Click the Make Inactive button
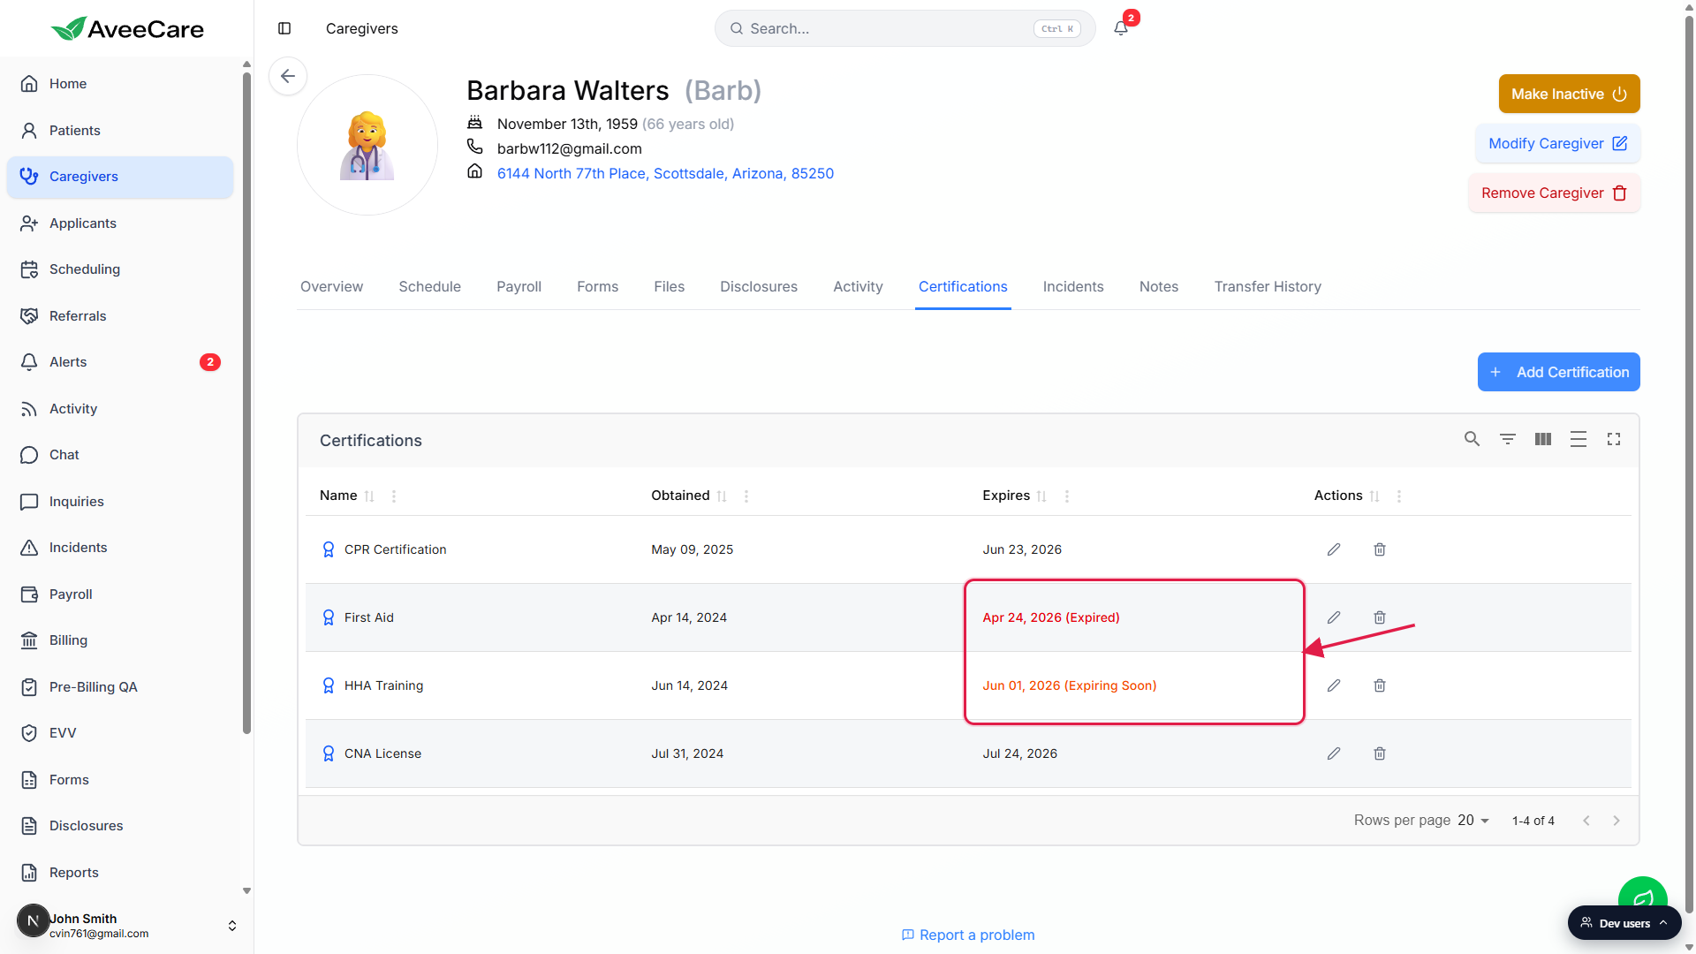This screenshot has height=954, width=1696. click(x=1569, y=94)
